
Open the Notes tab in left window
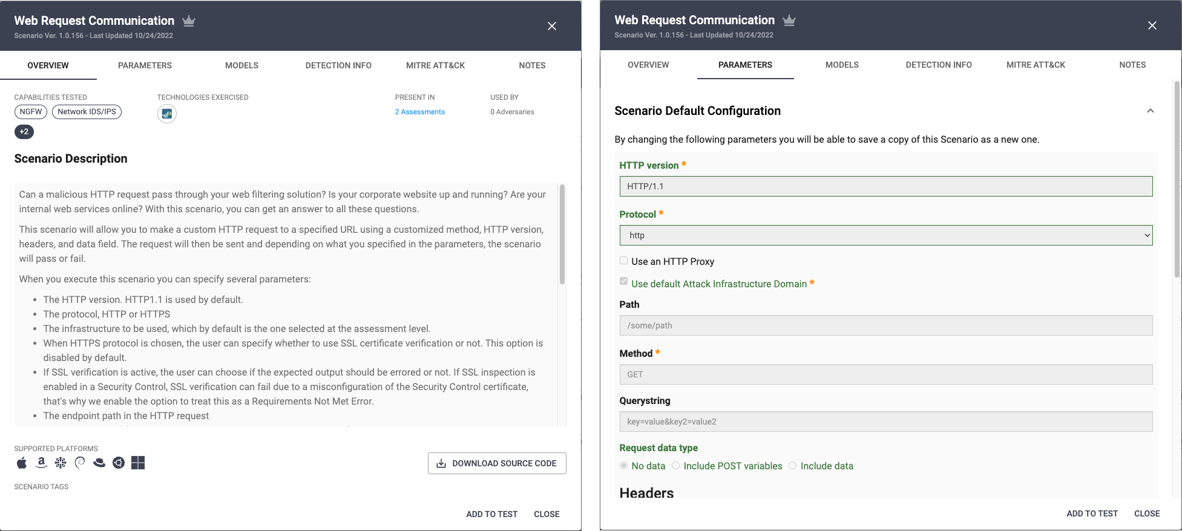tap(533, 65)
